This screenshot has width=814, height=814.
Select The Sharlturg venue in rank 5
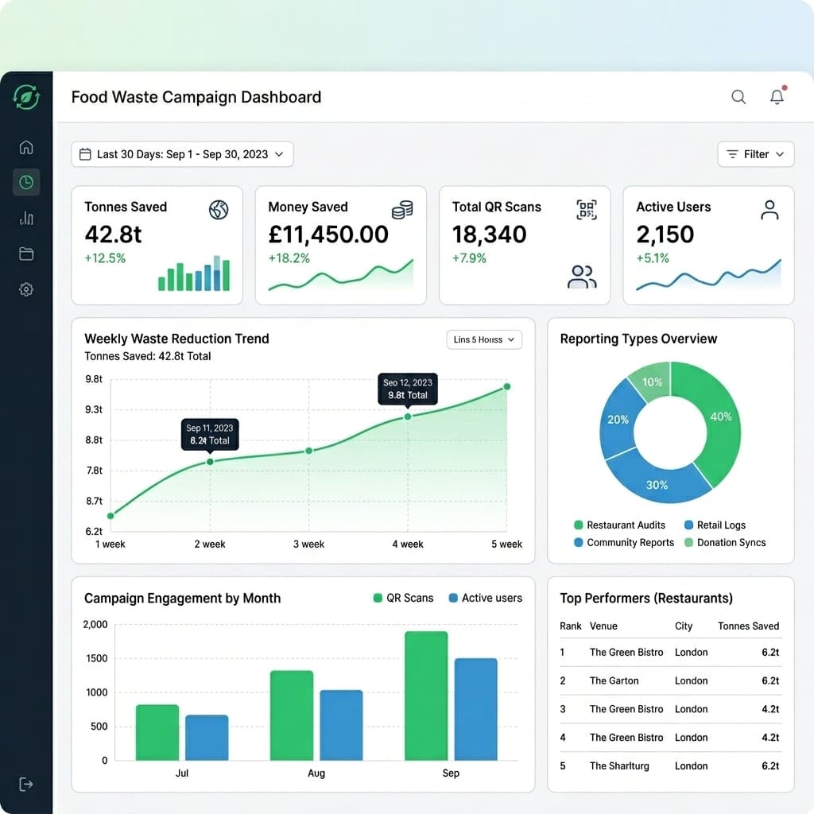[619, 766]
